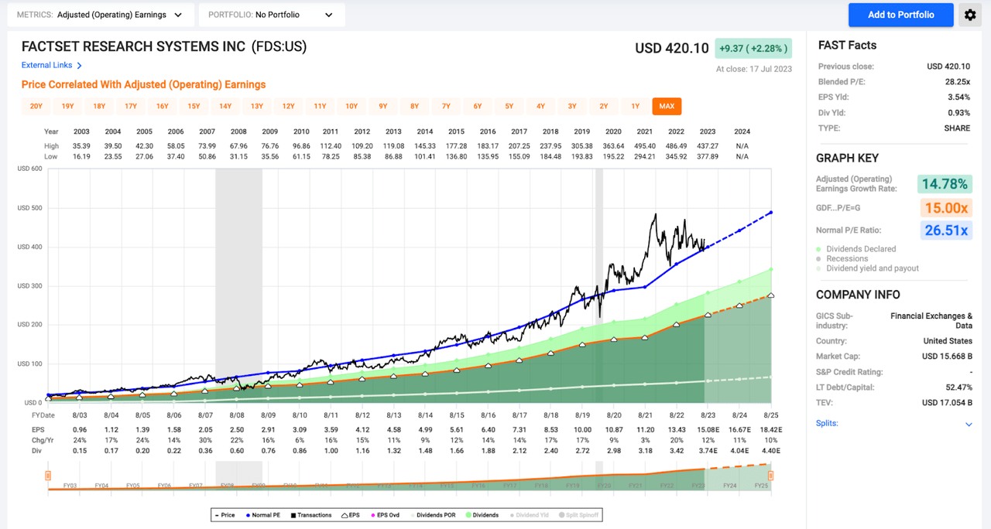Open the METRICS dropdown

101,14
